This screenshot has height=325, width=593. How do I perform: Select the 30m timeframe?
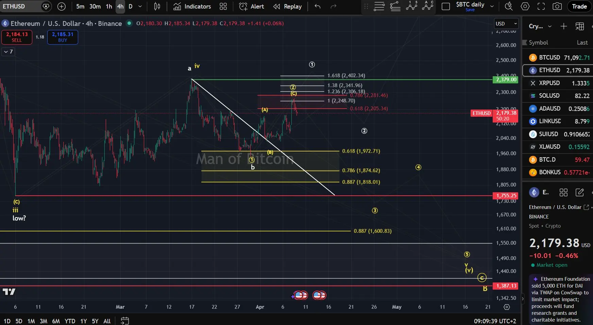coord(95,6)
